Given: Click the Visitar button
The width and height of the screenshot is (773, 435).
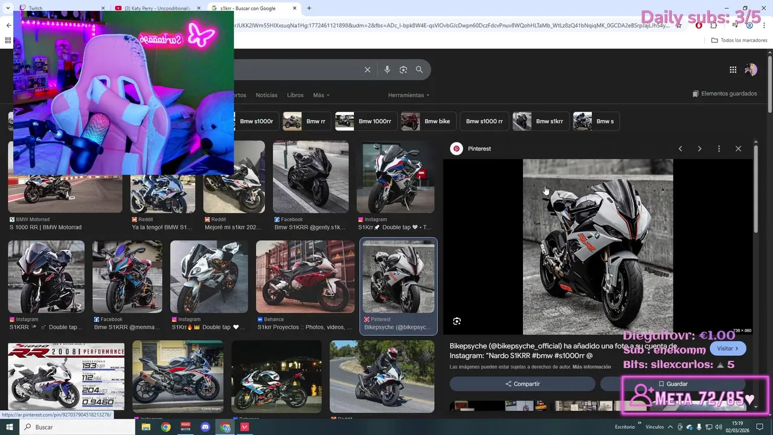Looking at the screenshot, I should click(x=728, y=349).
